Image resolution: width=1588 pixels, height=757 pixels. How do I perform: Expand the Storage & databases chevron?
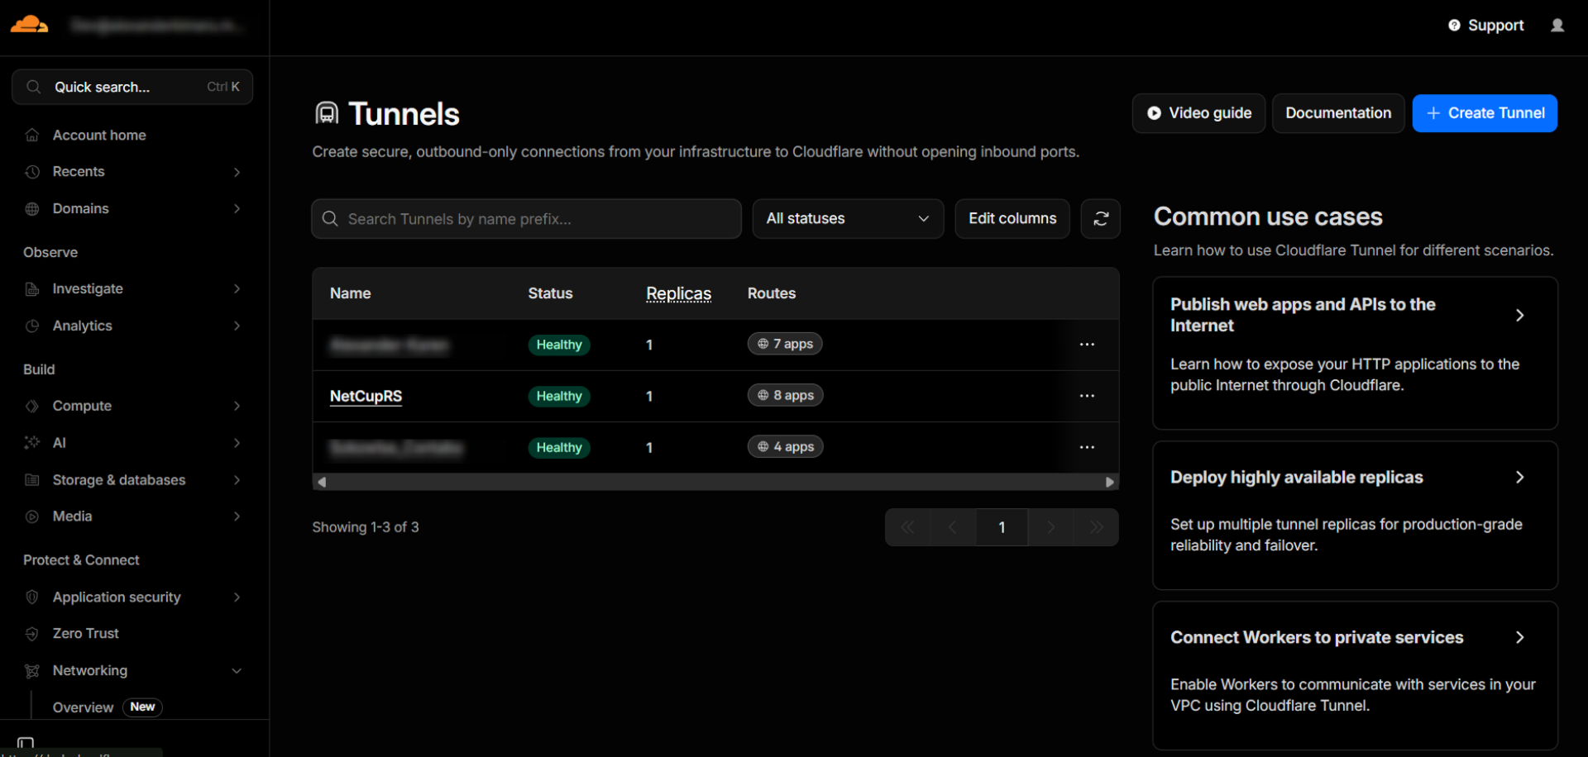pos(237,480)
